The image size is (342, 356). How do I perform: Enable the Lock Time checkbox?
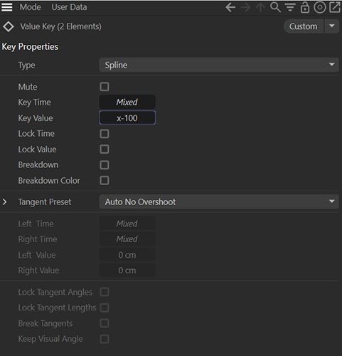(105, 134)
